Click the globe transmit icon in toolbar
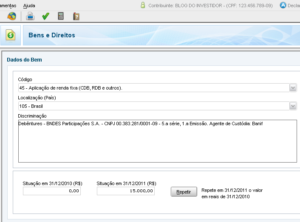Viewport: 300px width, 222px height. (x=11, y=16)
